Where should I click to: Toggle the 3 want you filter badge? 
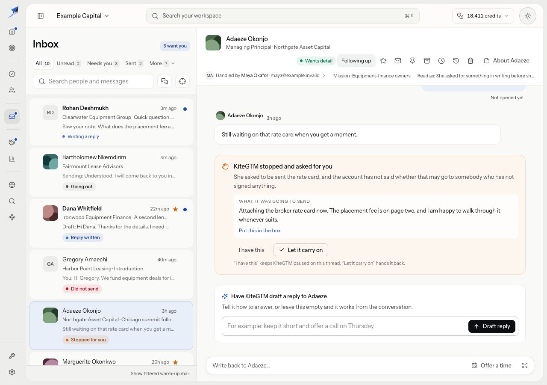tap(175, 46)
